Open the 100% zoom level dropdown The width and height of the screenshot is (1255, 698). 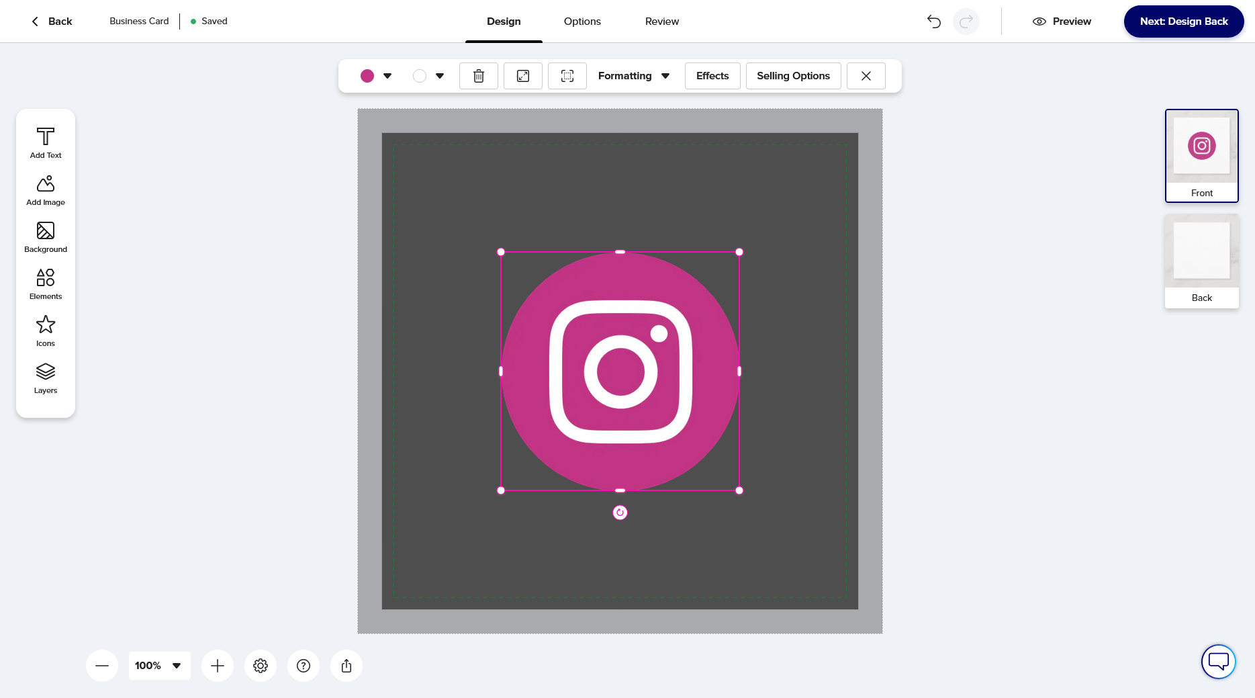click(x=160, y=666)
